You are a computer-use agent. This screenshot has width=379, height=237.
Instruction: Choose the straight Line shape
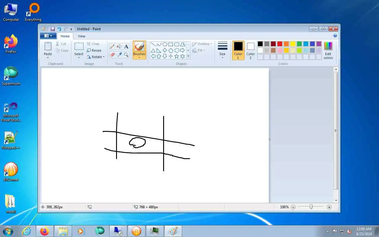pos(153,44)
